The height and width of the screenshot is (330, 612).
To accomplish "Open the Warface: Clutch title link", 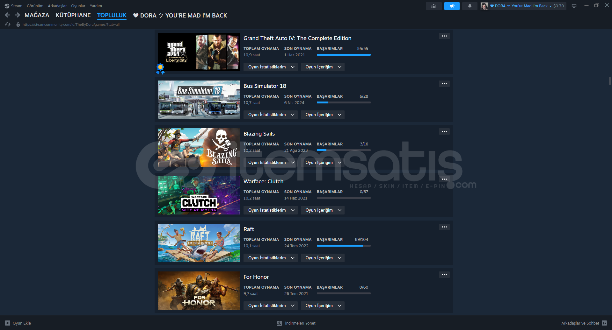I will [x=263, y=181].
